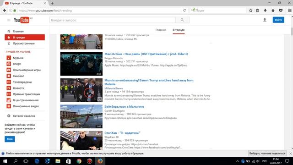Click the blue Вход button in sidebar
The image size is (293, 165).
coord(10,139)
